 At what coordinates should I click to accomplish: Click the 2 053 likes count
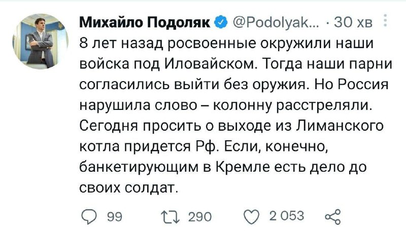(x=287, y=216)
